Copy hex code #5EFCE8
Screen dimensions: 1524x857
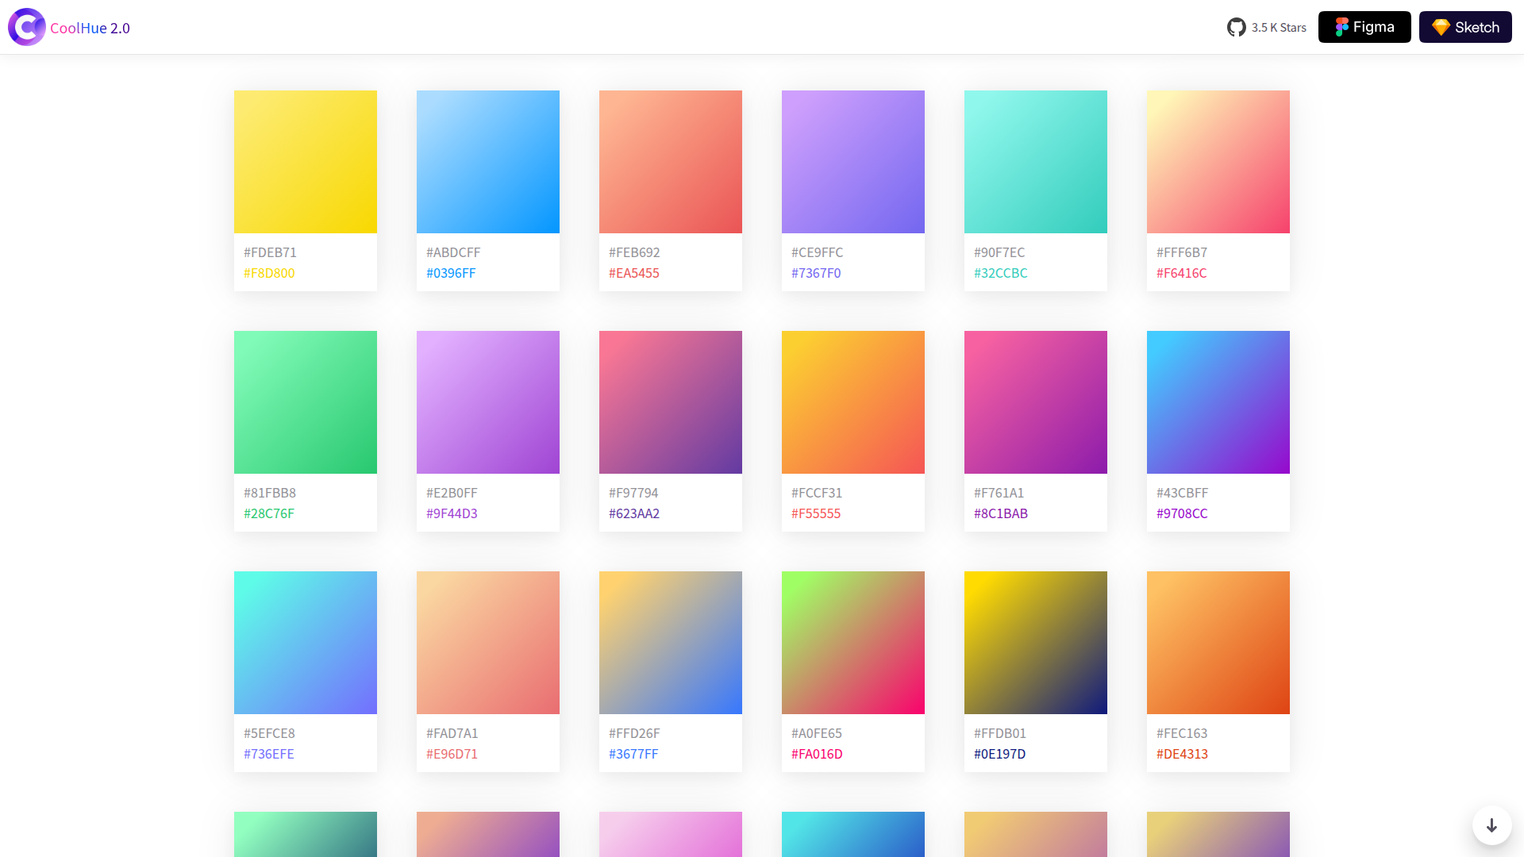coord(269,733)
